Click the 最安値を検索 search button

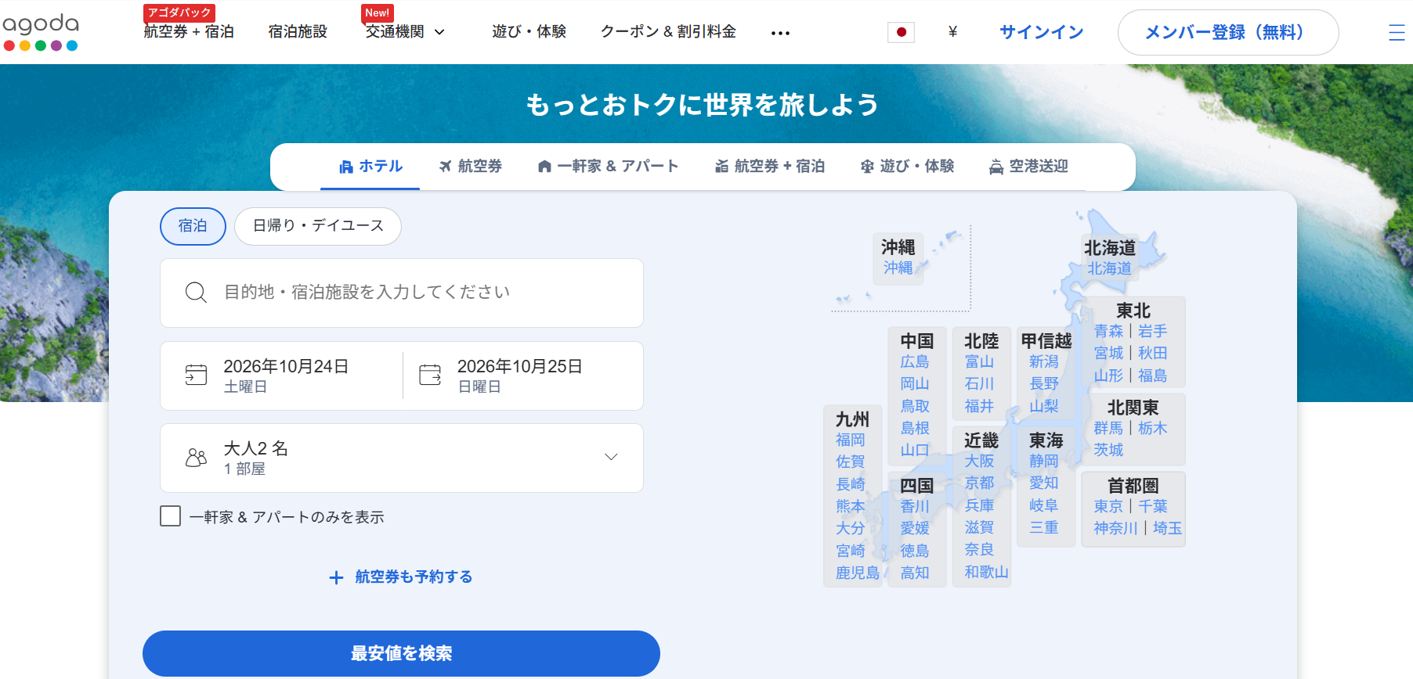tap(401, 653)
